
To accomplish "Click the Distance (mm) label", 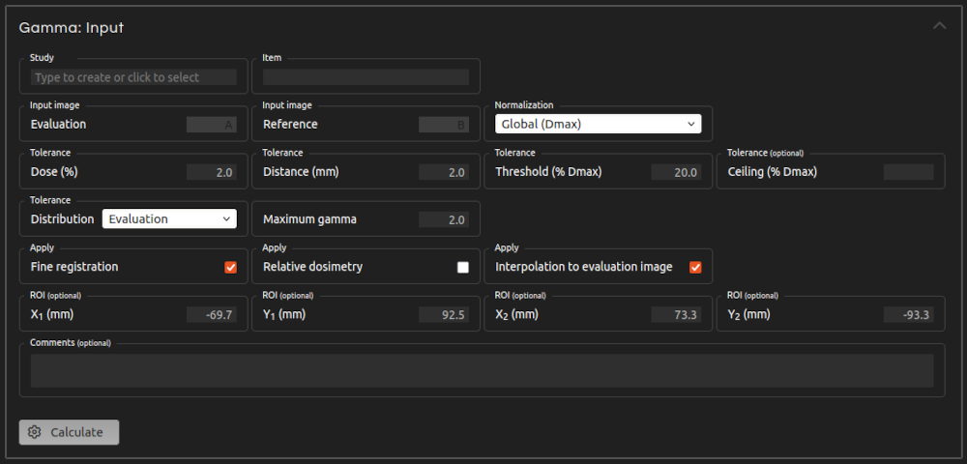I will [x=299, y=172].
